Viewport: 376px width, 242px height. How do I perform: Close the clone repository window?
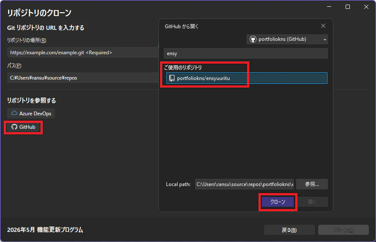point(366,7)
